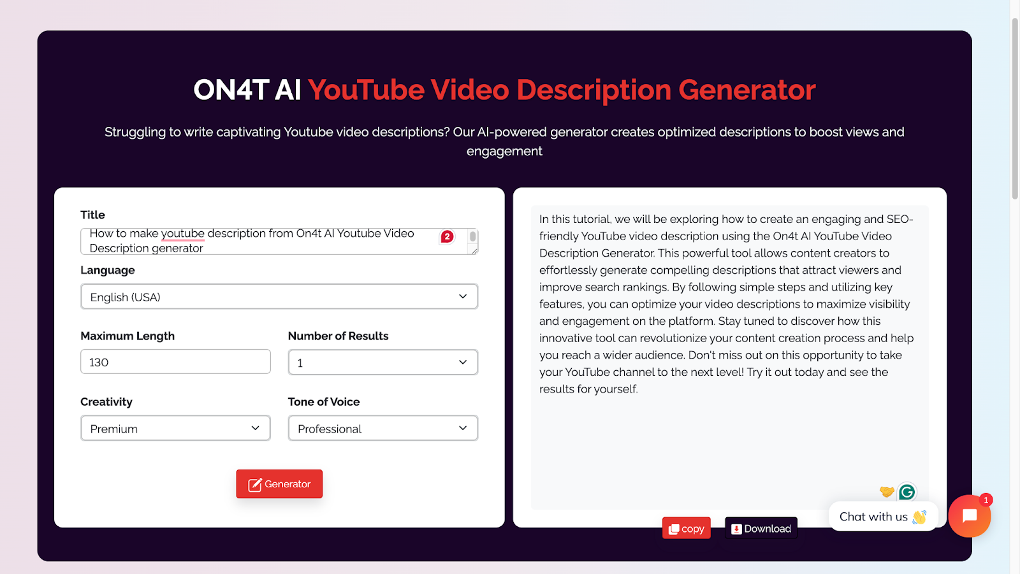
Task: Open the Creativity dropdown set to Premium
Action: point(175,429)
